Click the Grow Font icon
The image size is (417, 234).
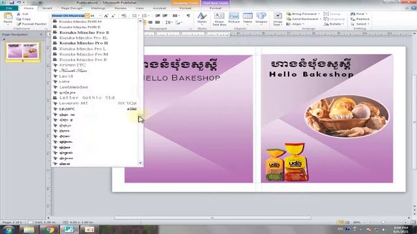[x=106, y=16]
